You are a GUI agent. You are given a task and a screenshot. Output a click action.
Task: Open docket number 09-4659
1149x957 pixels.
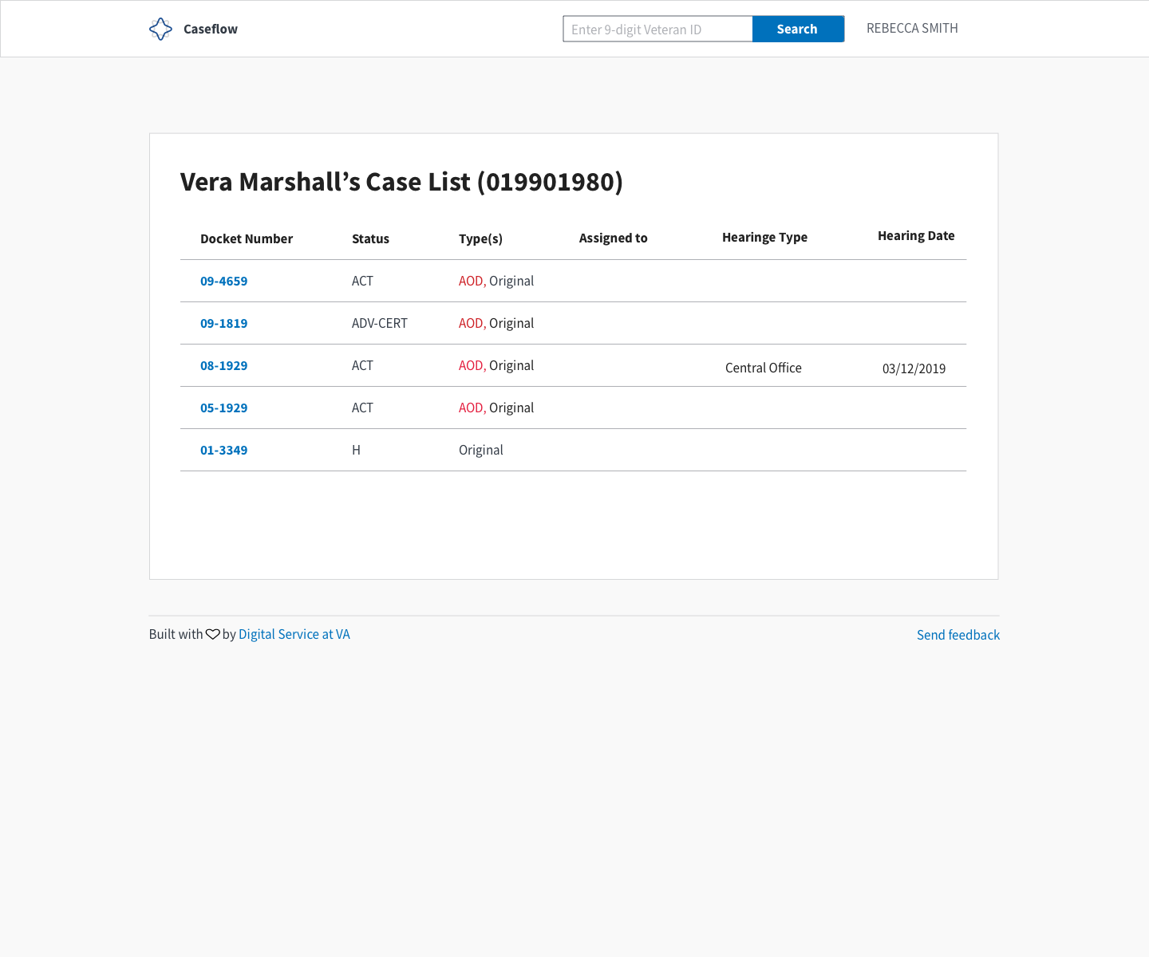tap(223, 281)
